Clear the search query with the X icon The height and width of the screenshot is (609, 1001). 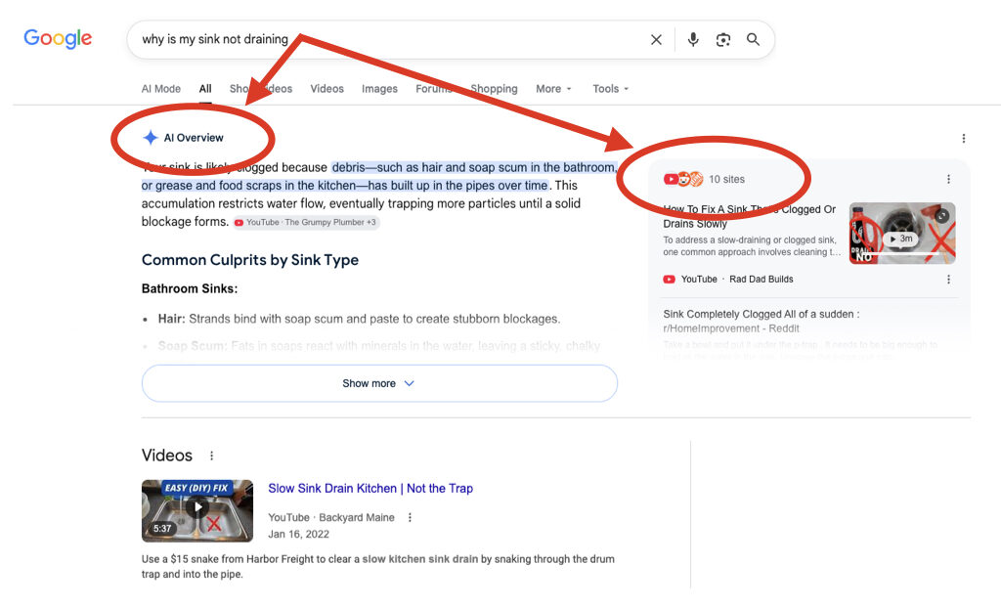pos(656,39)
